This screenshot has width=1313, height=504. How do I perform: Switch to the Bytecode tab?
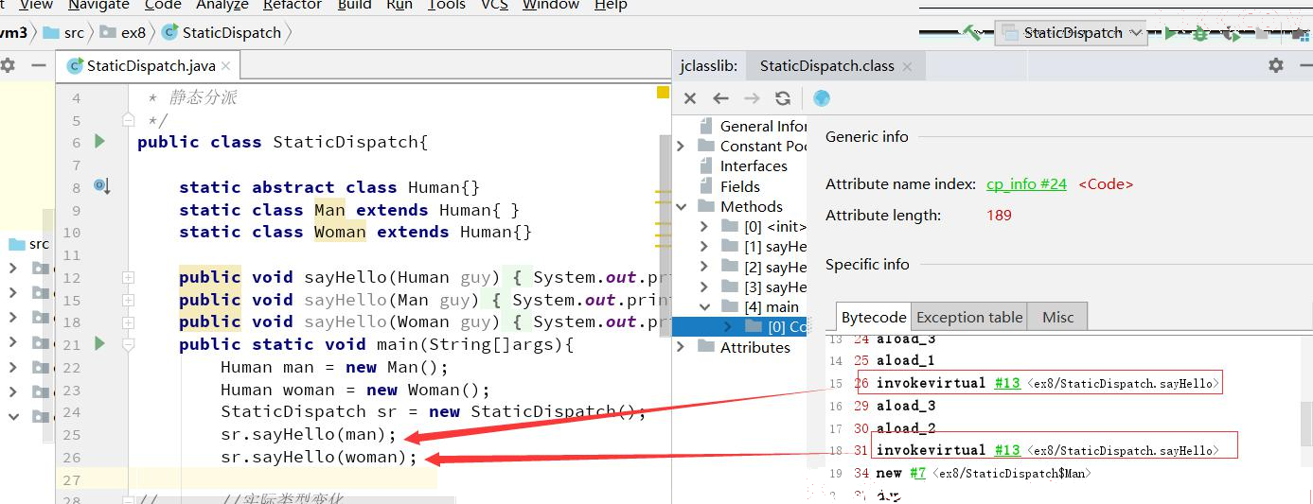pos(874,318)
